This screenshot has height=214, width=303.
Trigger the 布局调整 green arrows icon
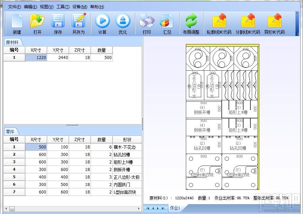(191, 24)
